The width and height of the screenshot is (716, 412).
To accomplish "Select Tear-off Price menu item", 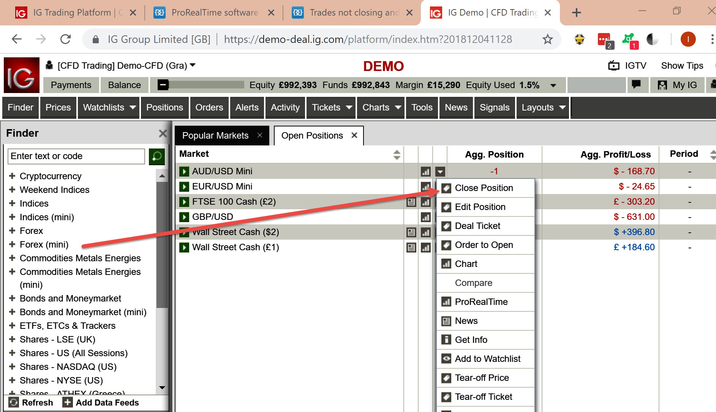I will (486, 378).
